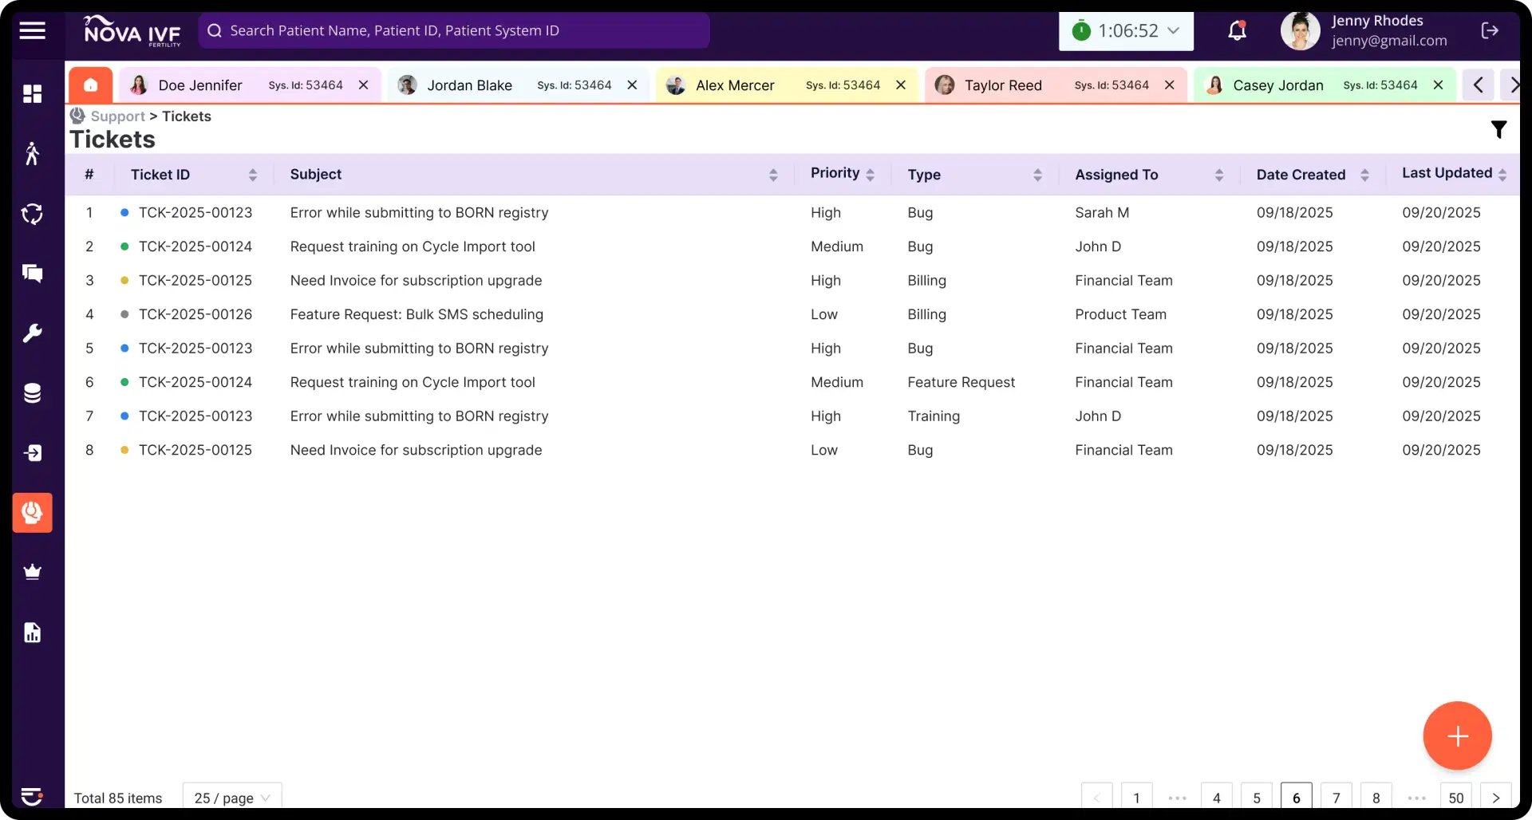1532x820 pixels.
Task: Click the crown icon in sidebar
Action: click(x=33, y=572)
